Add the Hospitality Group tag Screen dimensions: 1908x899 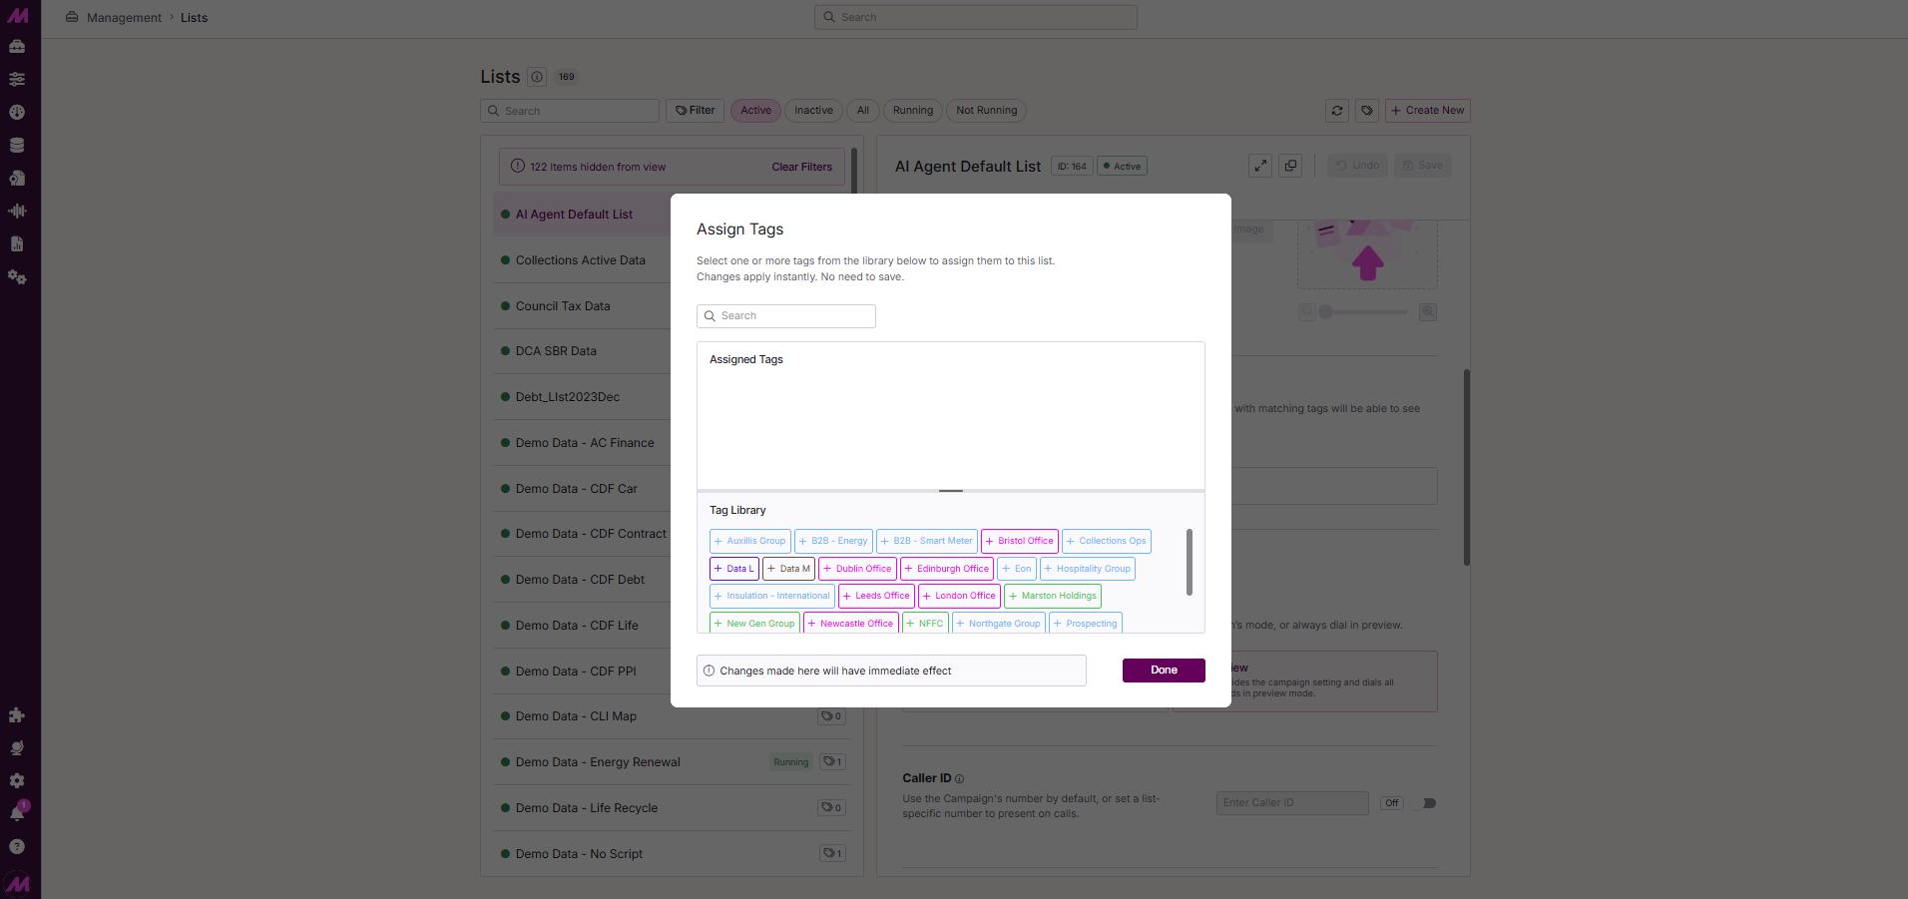(1088, 569)
